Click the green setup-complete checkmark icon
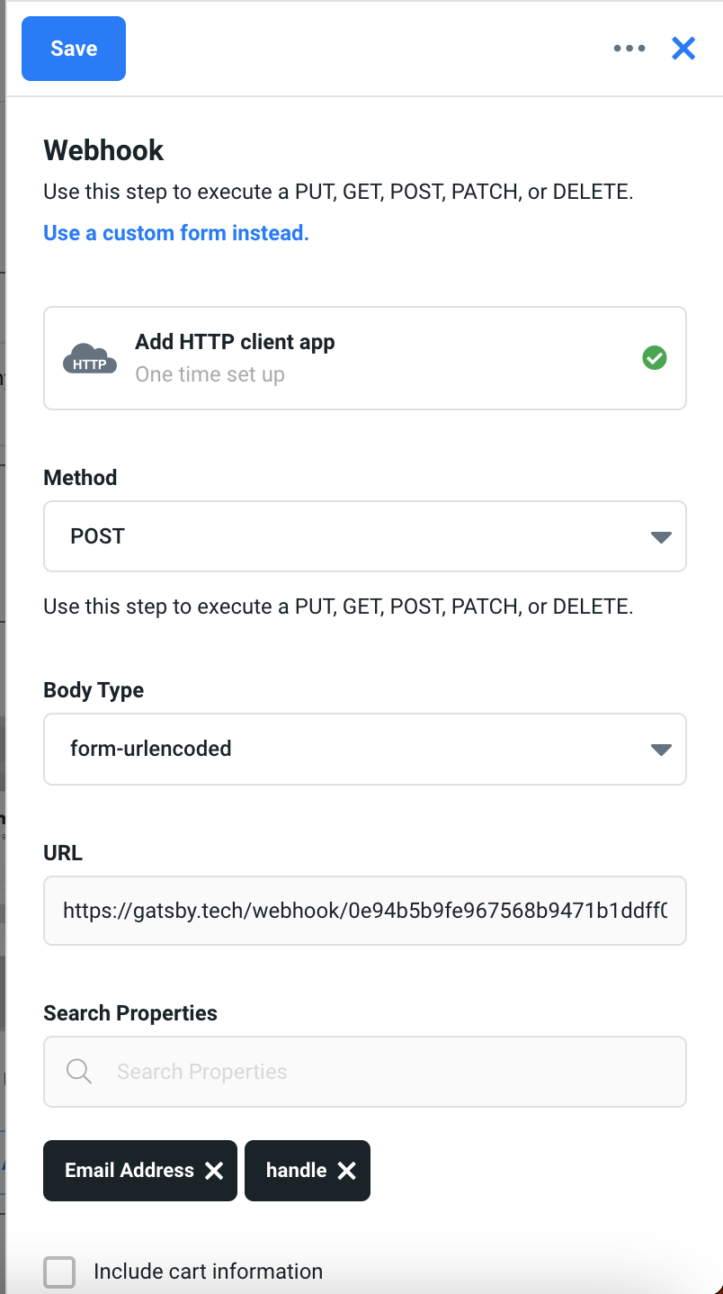Viewport: 723px width, 1294px height. pos(655,359)
